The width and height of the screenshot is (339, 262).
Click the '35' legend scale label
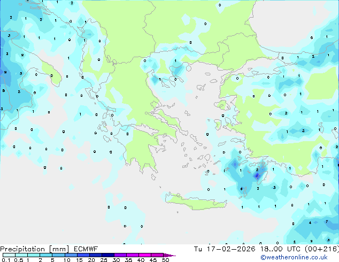(x=128, y=260)
